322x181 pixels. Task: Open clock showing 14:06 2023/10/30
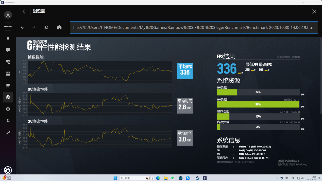click(311, 178)
